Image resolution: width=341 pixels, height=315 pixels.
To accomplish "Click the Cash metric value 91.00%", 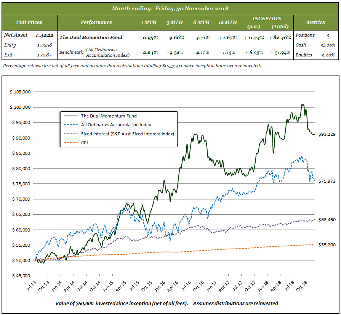I will click(x=327, y=45).
